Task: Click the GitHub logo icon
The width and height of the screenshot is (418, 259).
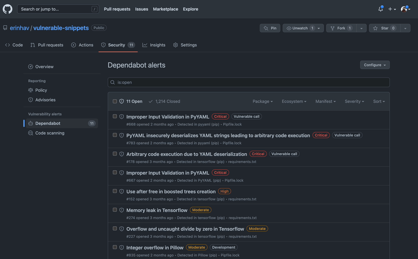Action: coord(8,9)
